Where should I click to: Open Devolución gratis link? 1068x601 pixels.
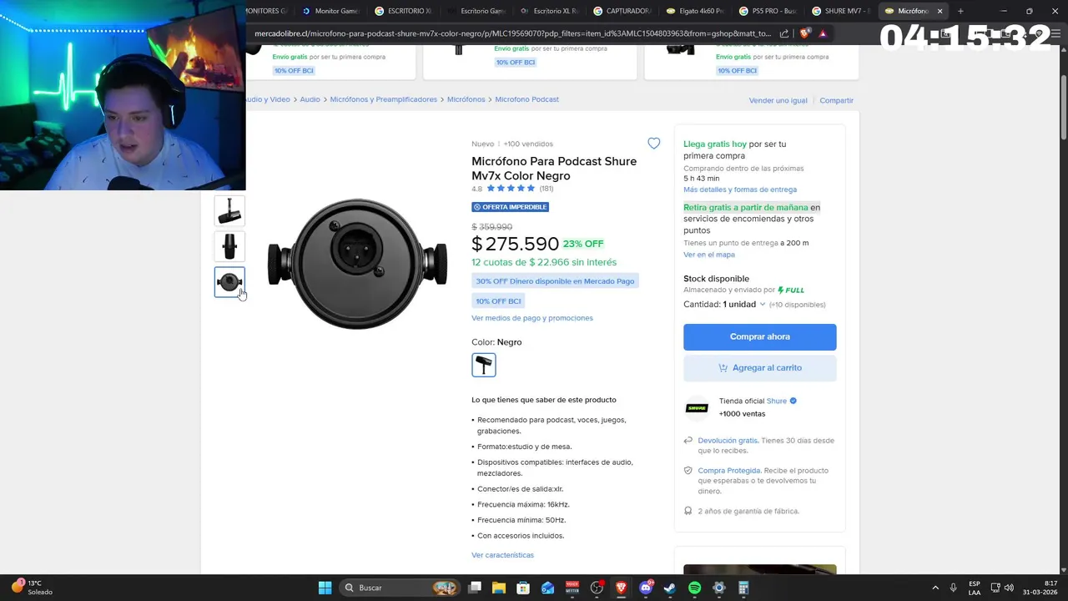pyautogui.click(x=728, y=440)
